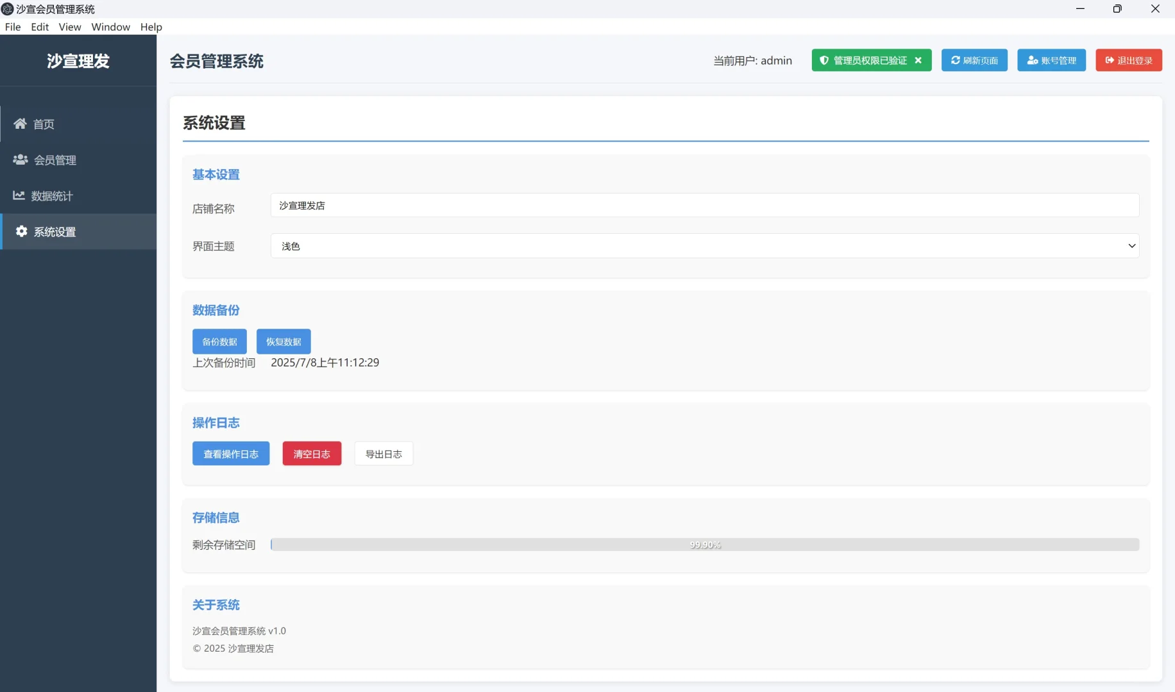This screenshot has height=692, width=1175.
Task: Open the View menu
Action: click(70, 27)
